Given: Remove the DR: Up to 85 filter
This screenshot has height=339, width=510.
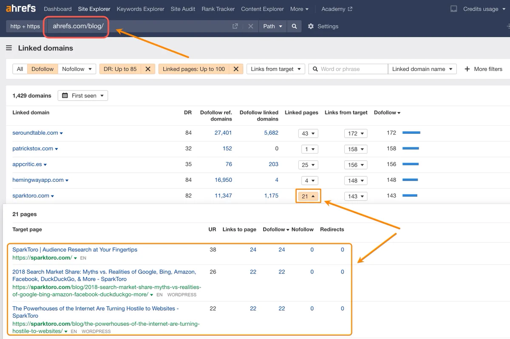Looking at the screenshot, I should (148, 69).
